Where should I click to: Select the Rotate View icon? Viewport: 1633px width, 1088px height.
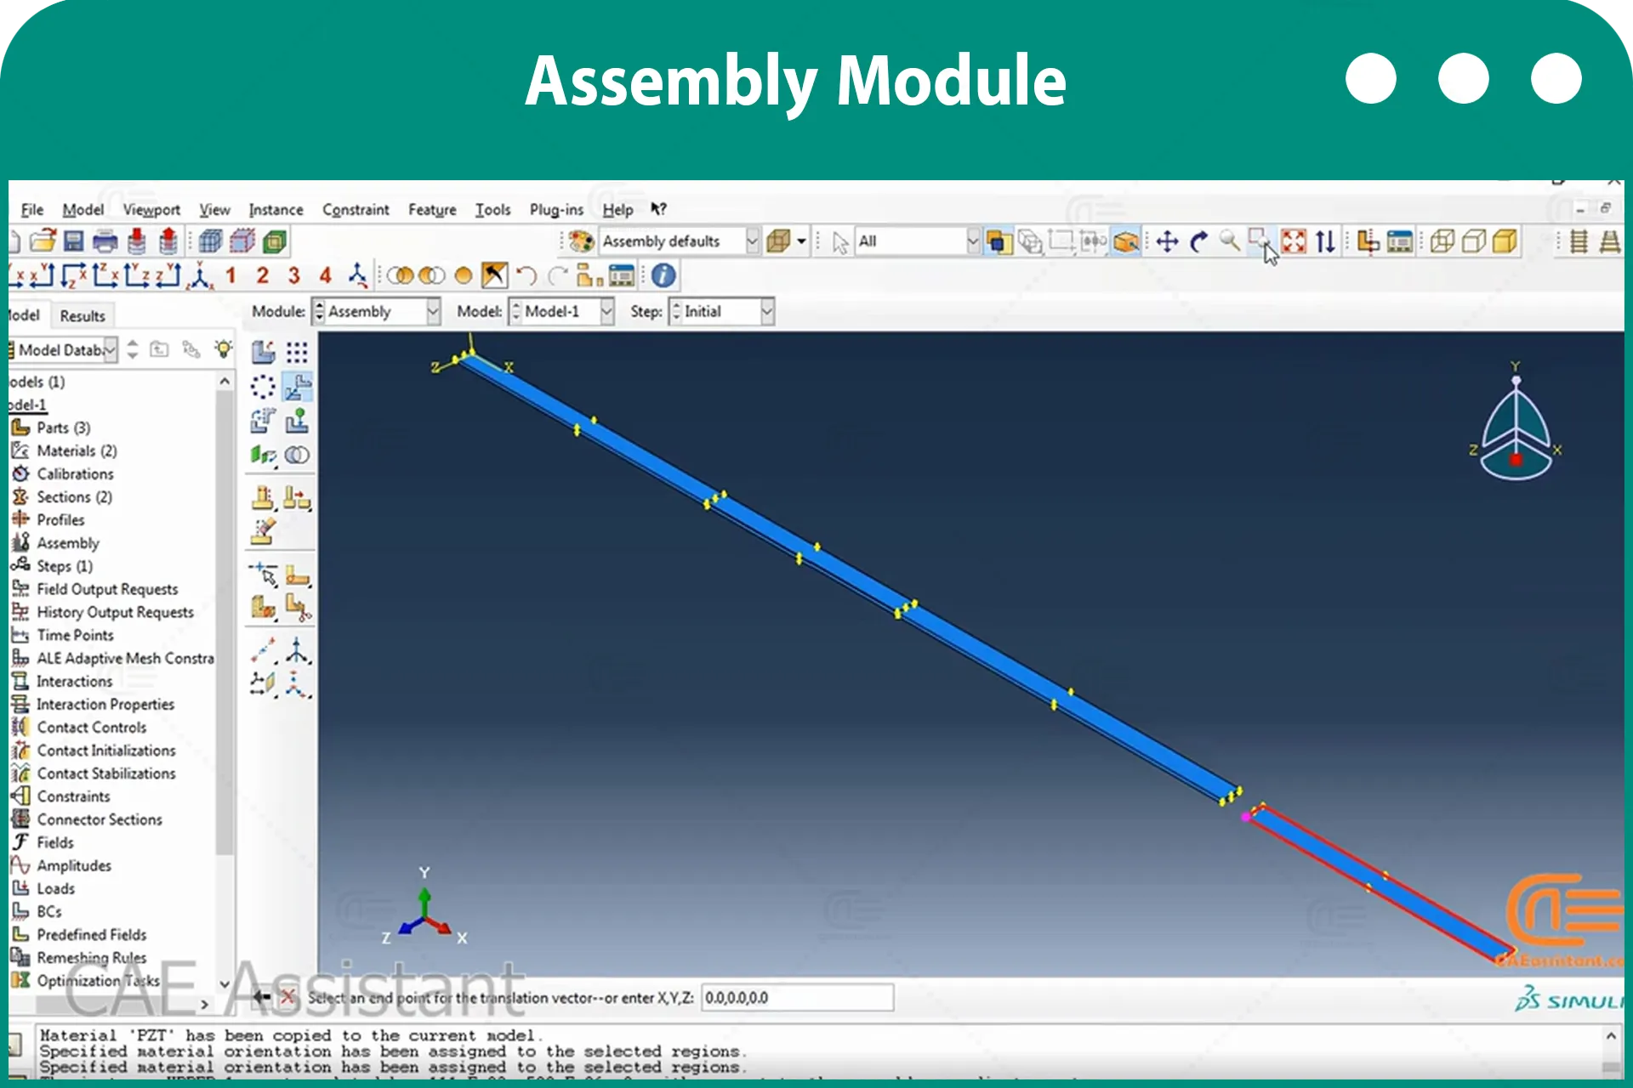click(x=1199, y=242)
